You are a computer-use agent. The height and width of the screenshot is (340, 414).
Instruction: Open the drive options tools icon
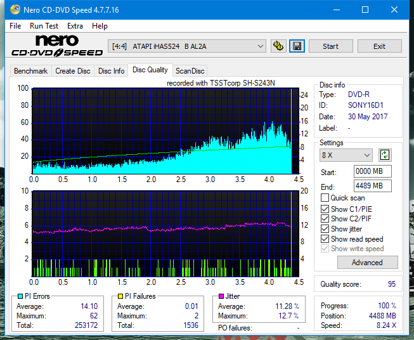(278, 46)
